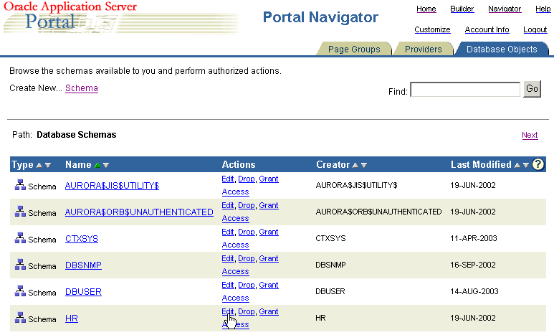The height and width of the screenshot is (335, 554).
Task: Click the schema icon in the CTXSYS row
Action: 20,237
